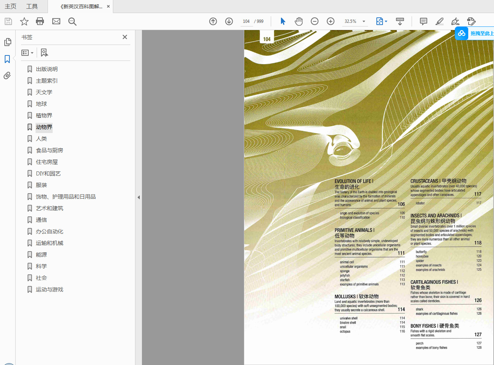
Task: Send file by email envelope icon
Action: pos(56,21)
